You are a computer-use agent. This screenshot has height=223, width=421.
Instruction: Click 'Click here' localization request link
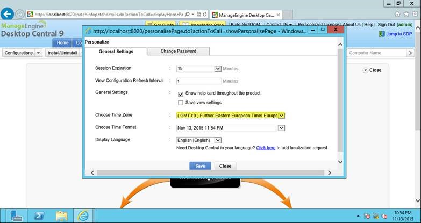[266, 148]
